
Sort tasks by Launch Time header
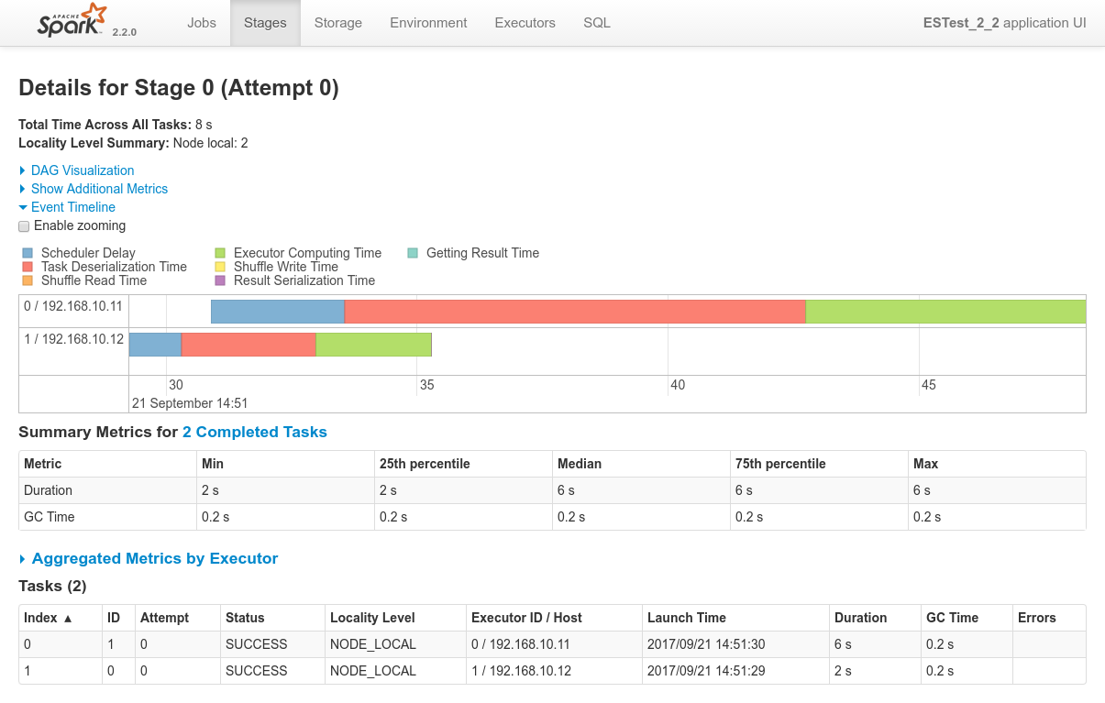[735, 618]
